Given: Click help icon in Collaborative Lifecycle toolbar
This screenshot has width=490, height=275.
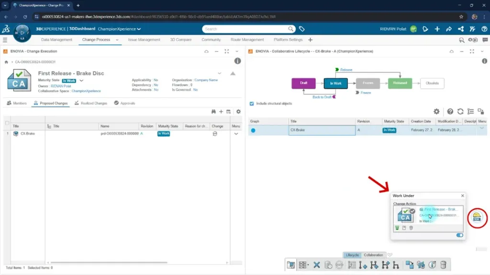Looking at the screenshot, I should (450, 112).
